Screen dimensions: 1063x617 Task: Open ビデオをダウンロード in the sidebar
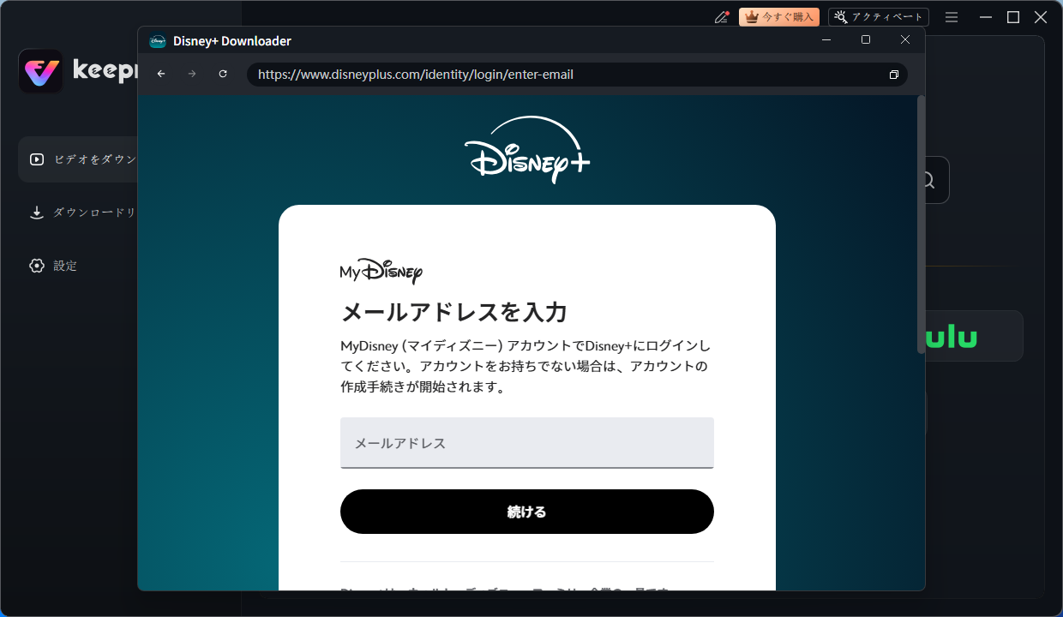[x=79, y=159]
